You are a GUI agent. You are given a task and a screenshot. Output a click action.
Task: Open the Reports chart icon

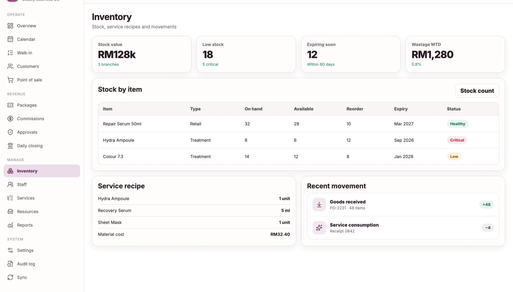10,225
